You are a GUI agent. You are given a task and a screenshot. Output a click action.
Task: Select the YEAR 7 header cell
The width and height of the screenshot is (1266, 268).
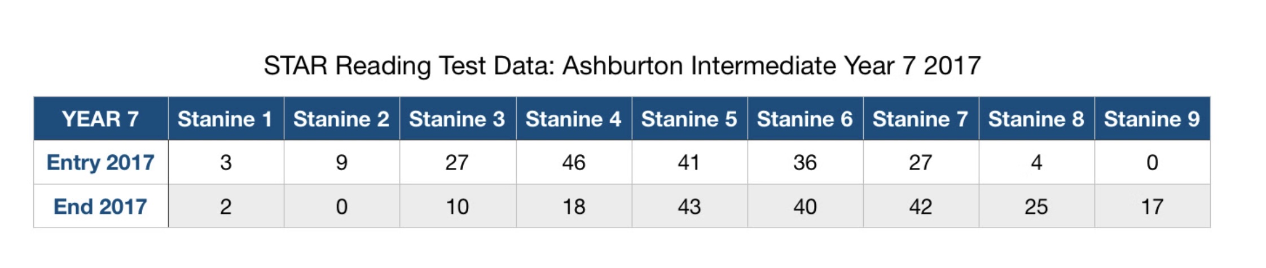tap(100, 119)
